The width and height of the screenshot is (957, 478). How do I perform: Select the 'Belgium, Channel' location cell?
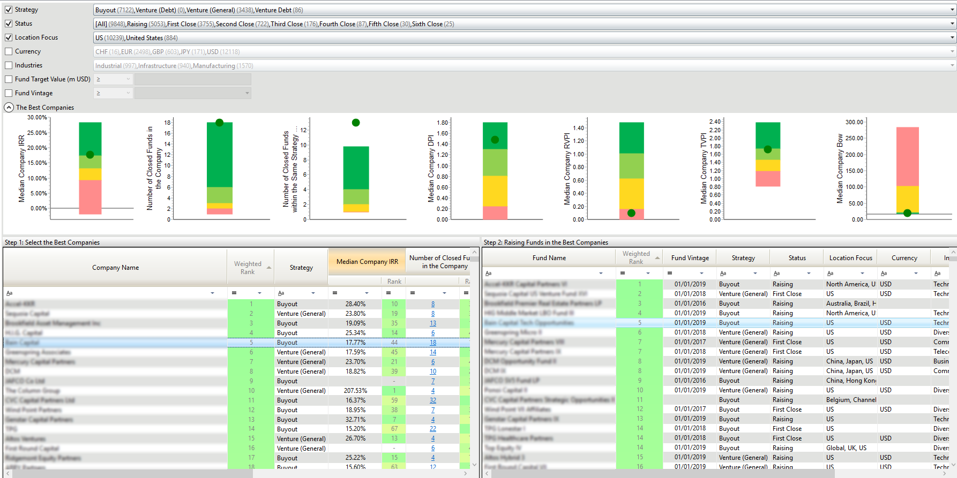[x=851, y=400]
